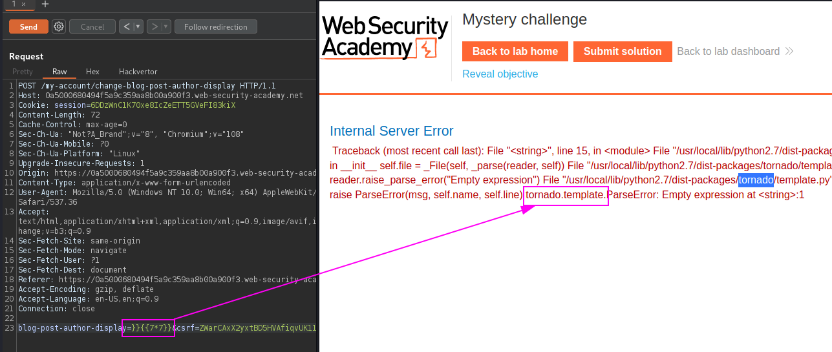Screen dimensions: 832x352
Task: Switch to the Hex tab
Action: pos(92,72)
